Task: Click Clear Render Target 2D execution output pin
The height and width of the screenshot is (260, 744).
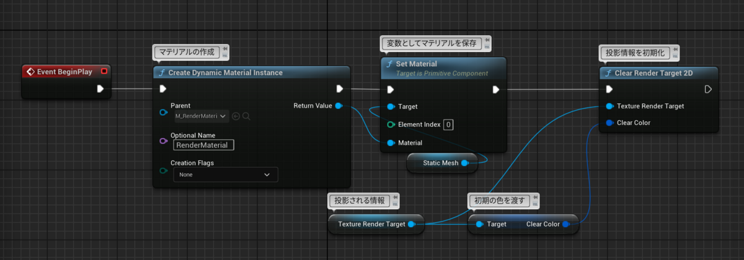Action: [x=708, y=89]
